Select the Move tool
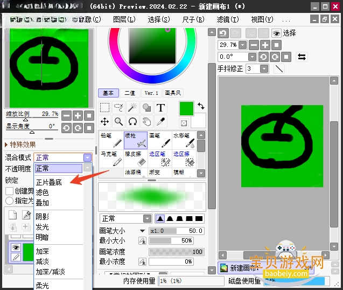The image size is (343, 290). (105, 122)
